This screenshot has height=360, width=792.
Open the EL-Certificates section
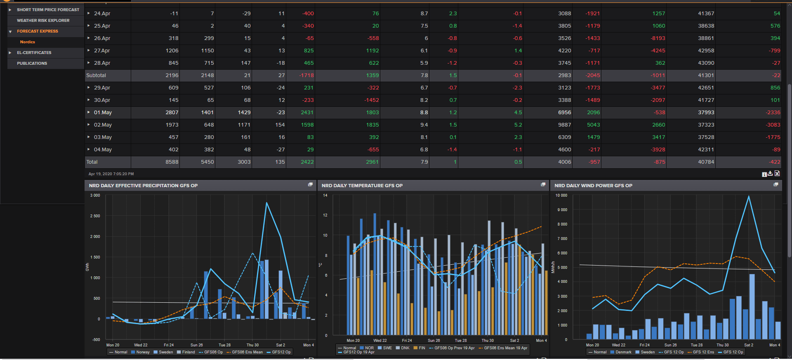(34, 52)
